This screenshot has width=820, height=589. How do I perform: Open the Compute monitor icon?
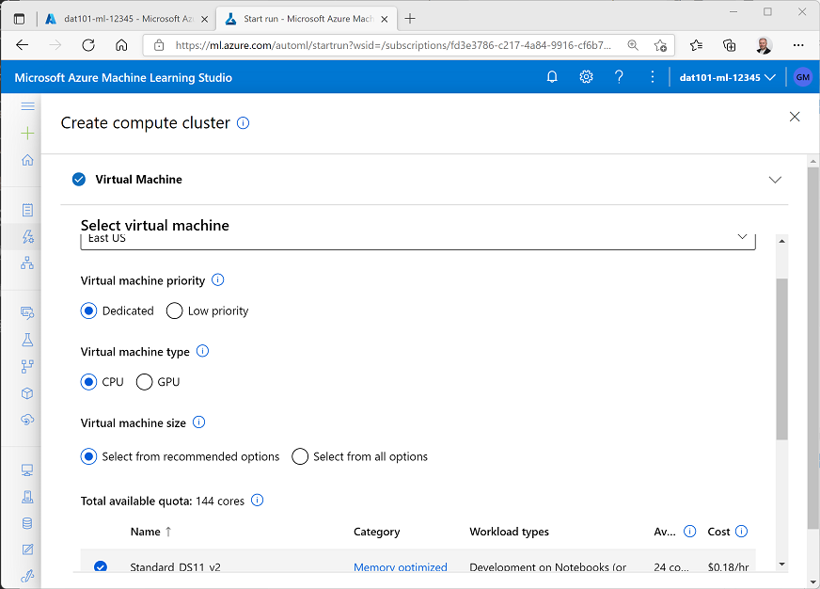tap(27, 470)
